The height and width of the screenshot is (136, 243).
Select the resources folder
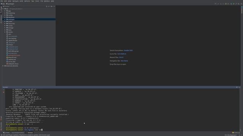[x=11, y=23]
